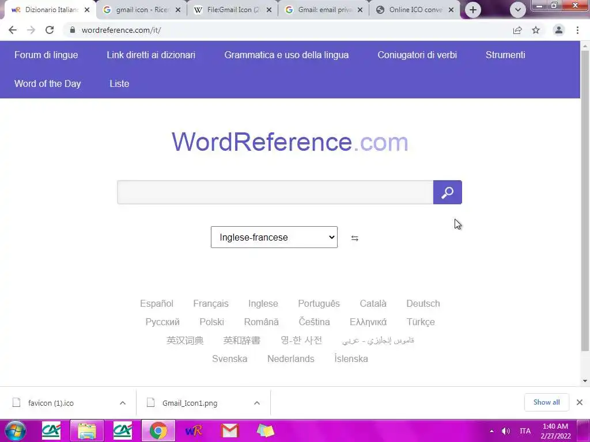
Task: Show hidden system tray icons
Action: (x=491, y=431)
